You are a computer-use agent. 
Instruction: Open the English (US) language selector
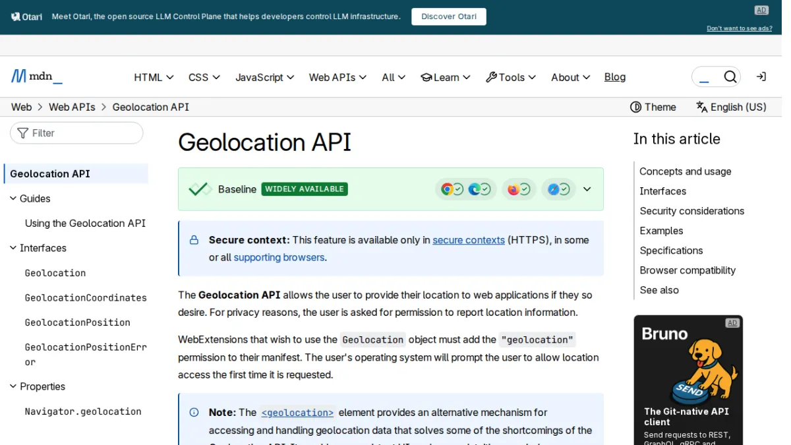pyautogui.click(x=732, y=107)
